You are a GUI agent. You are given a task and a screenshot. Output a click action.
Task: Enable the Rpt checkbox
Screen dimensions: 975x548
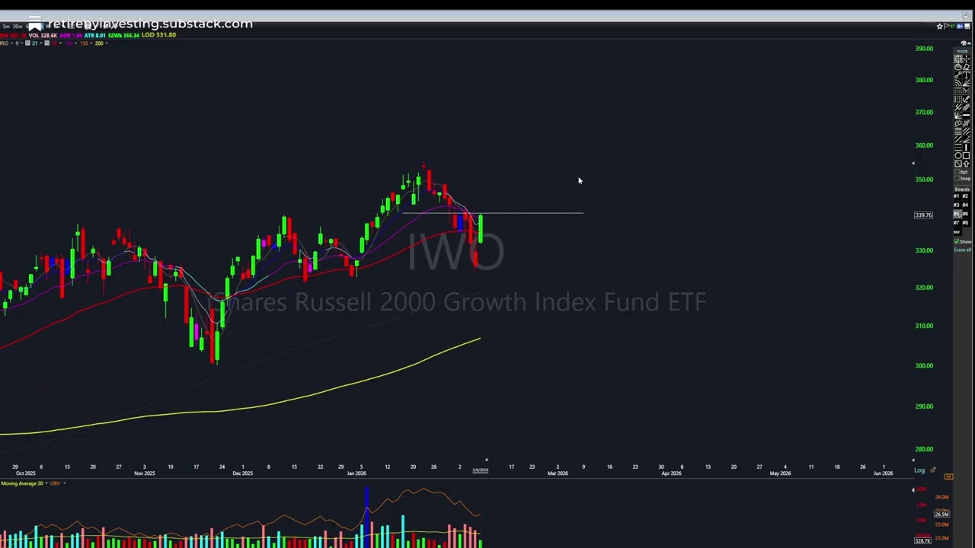(x=957, y=171)
